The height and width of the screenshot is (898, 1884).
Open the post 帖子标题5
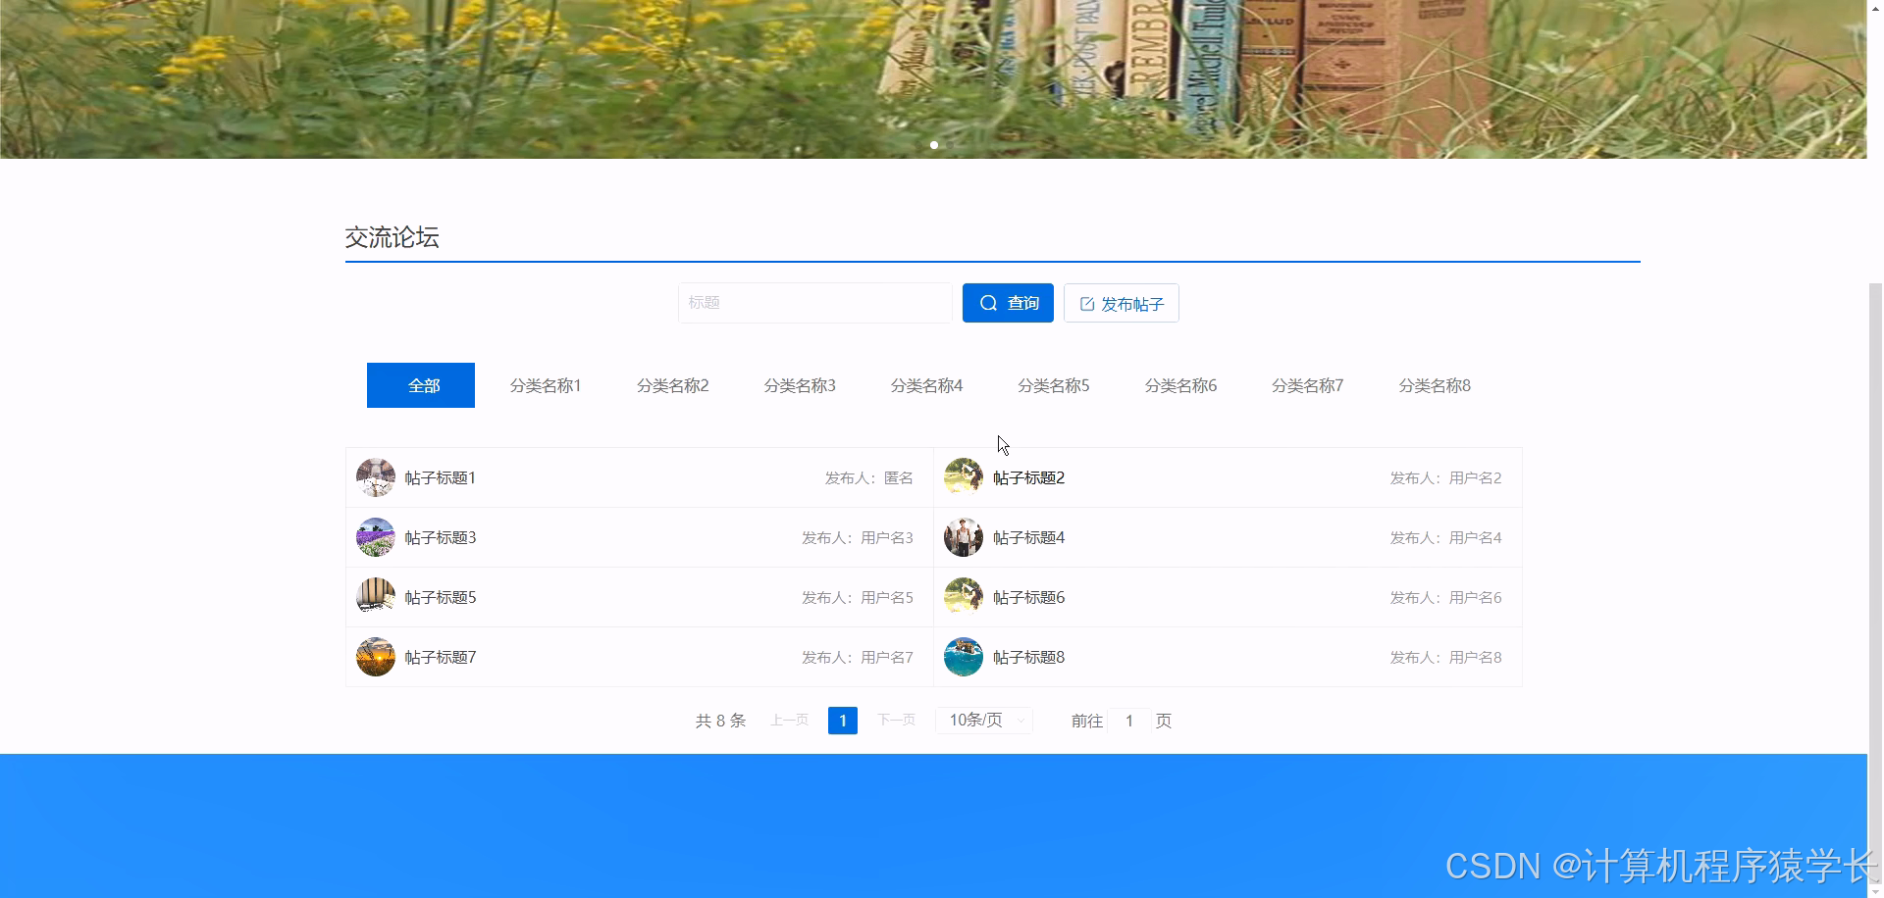(439, 596)
